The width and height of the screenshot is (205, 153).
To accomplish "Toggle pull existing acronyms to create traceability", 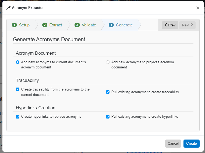I will [x=108, y=92].
